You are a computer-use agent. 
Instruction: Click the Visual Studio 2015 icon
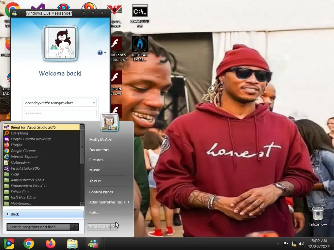pos(7,168)
